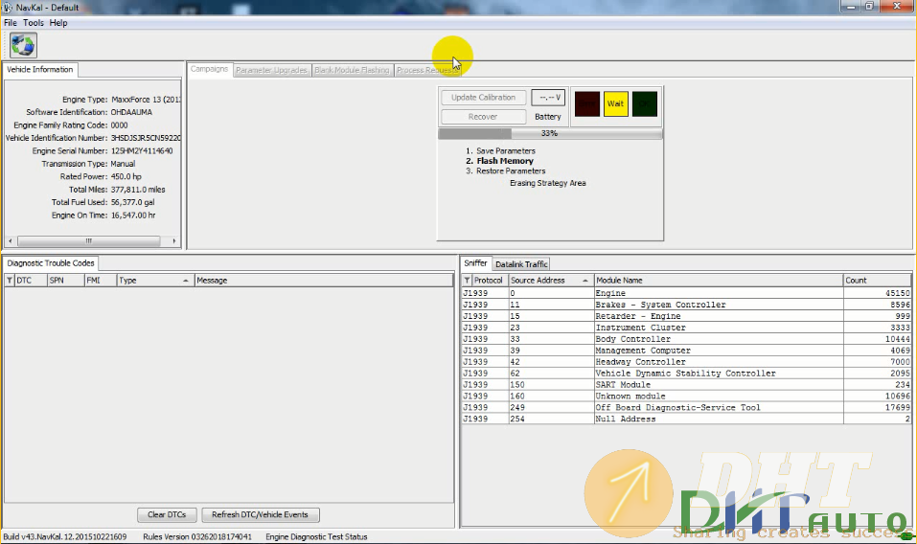Select the Off Board Diagnostic-Service Tool row
The image size is (917, 544).
[687, 407]
